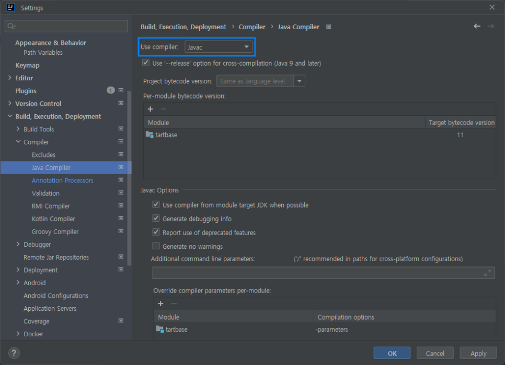505x365 pixels.
Task: Click the Additional command line parameters field
Action: 324,273
